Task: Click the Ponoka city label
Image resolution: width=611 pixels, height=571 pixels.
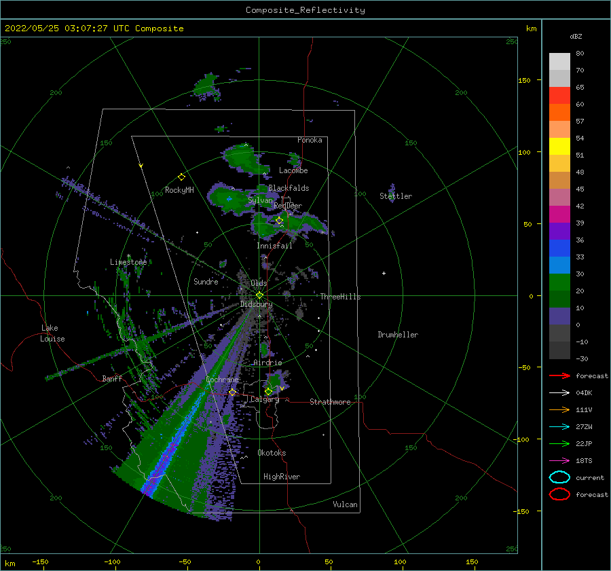Action: tap(310, 140)
